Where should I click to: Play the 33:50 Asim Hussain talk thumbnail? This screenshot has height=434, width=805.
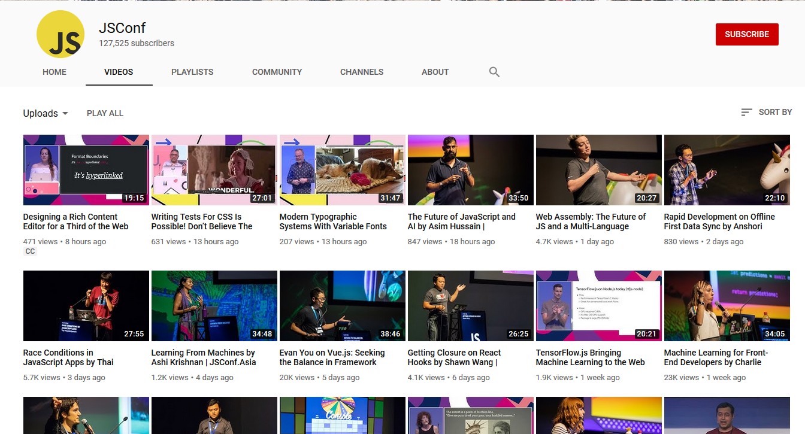pyautogui.click(x=471, y=170)
